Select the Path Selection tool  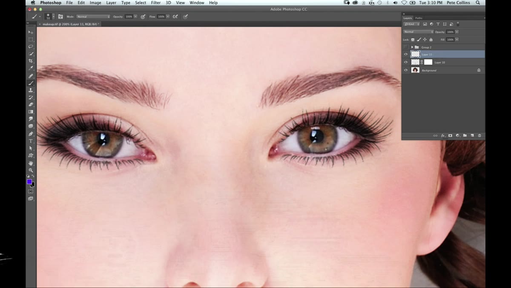pos(31,148)
